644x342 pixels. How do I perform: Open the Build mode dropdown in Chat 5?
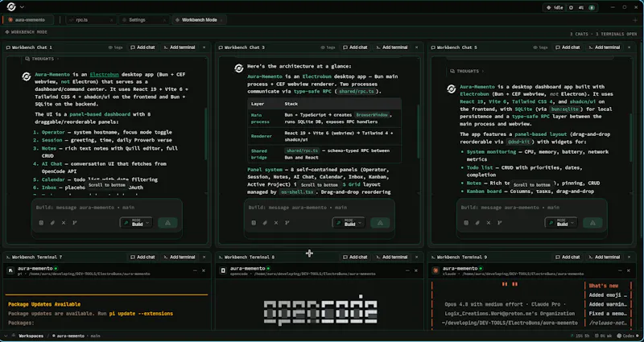click(561, 223)
